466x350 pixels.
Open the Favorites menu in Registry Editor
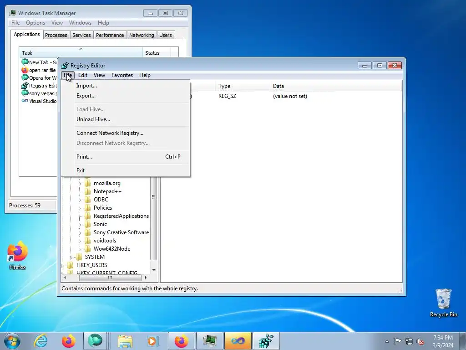122,75
